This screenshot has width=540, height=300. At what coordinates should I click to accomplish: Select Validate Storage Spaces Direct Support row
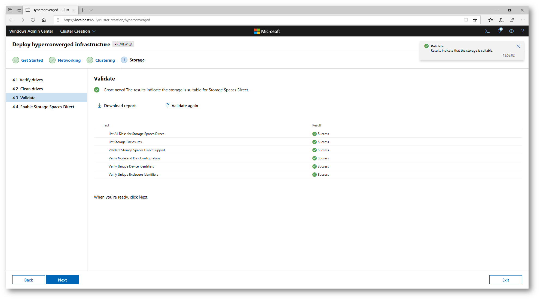point(308,150)
